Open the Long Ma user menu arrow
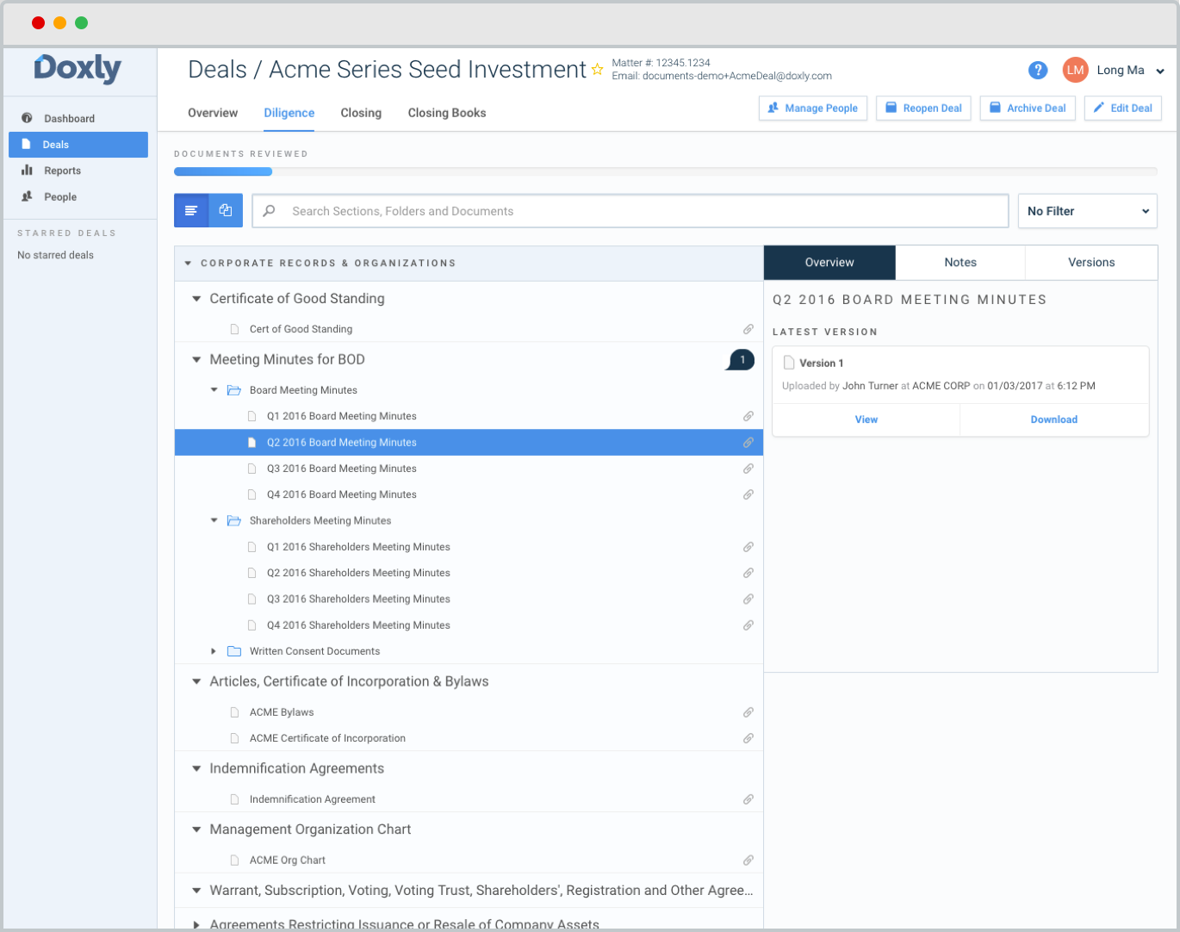 point(1160,71)
